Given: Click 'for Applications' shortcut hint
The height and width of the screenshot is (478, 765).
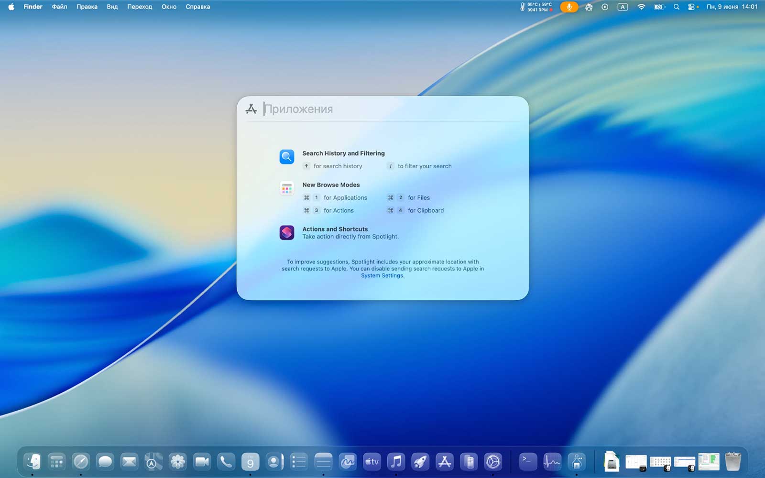Looking at the screenshot, I should [345, 197].
